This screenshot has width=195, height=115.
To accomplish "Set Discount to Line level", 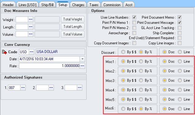I will 180,52.
